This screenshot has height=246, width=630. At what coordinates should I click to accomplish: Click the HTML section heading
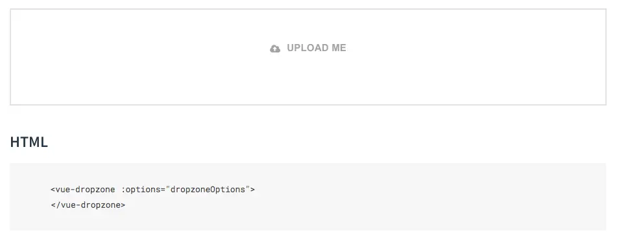coord(29,142)
